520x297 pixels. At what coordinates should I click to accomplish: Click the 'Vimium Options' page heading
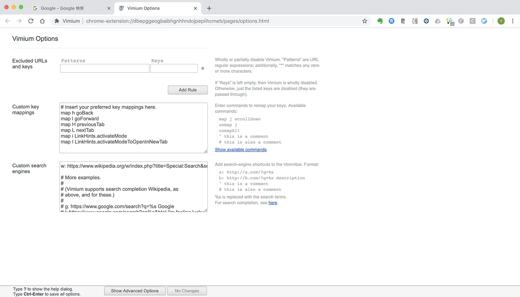pos(35,39)
